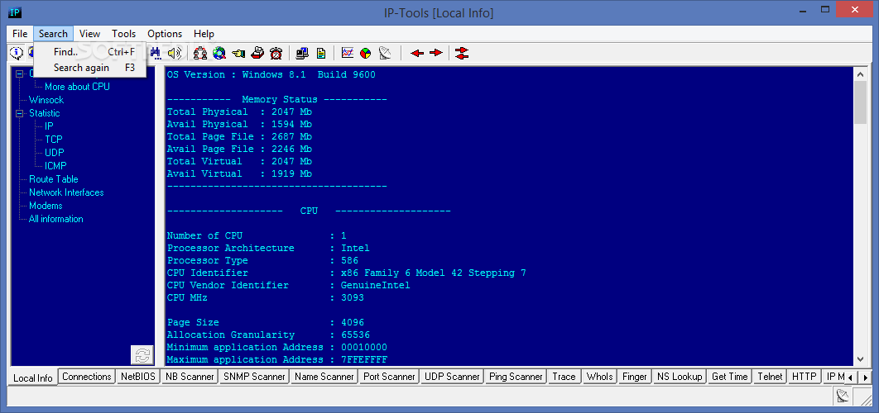Select IP under Statistic
Screen dimensions: 879x413
pos(50,126)
